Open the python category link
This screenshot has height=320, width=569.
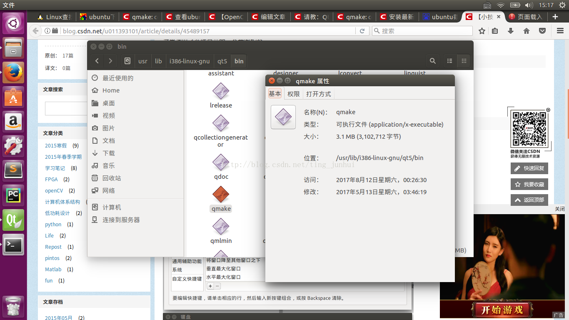pos(53,225)
